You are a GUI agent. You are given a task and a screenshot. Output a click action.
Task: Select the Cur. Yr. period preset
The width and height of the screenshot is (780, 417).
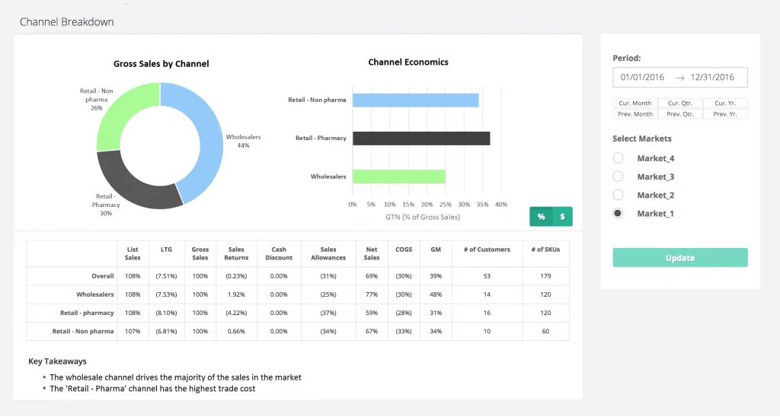click(724, 103)
